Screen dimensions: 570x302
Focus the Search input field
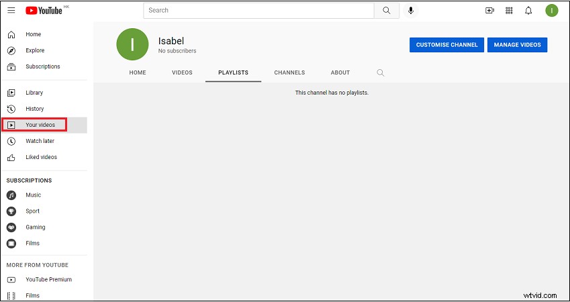click(x=259, y=11)
